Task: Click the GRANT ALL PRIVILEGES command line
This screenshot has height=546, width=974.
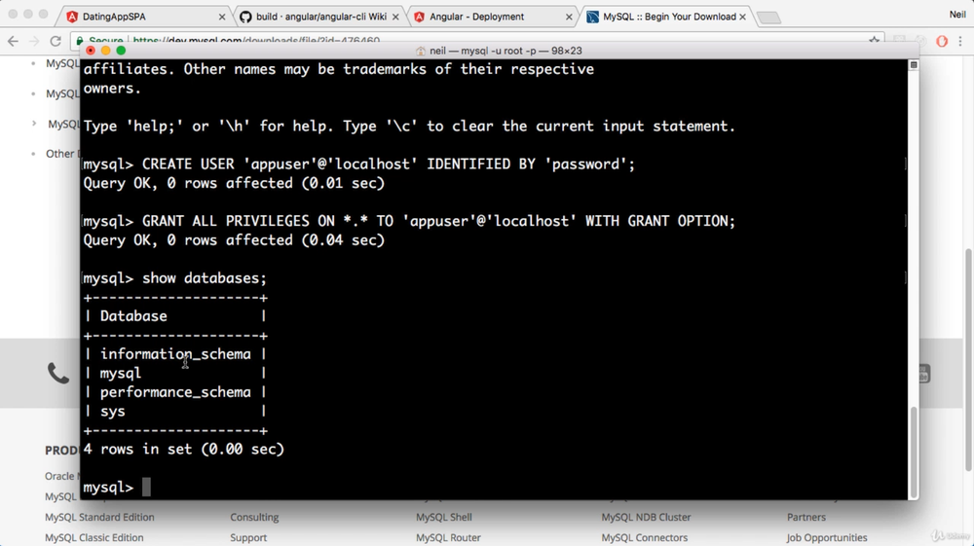Action: coord(409,222)
